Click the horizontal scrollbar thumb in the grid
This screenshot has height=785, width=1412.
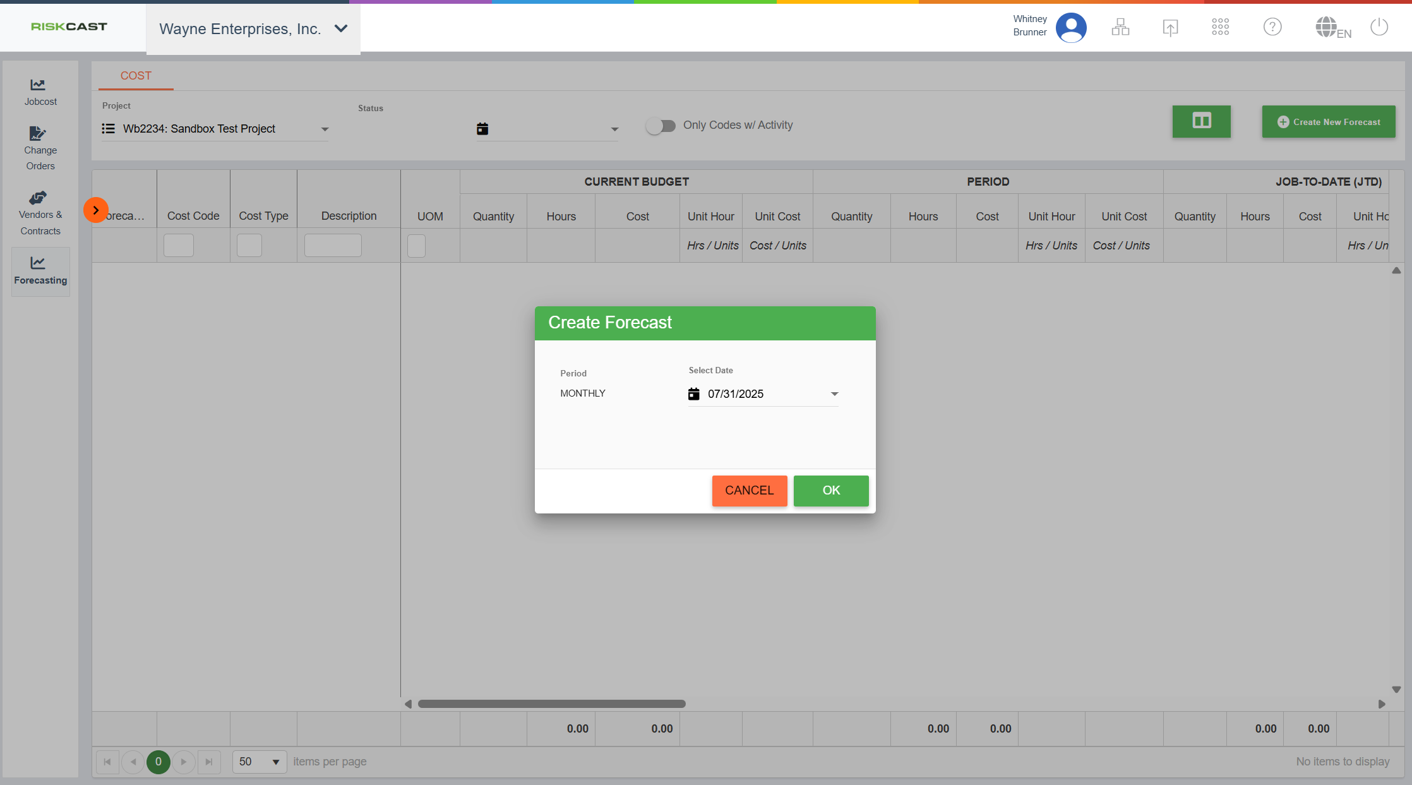[551, 704]
